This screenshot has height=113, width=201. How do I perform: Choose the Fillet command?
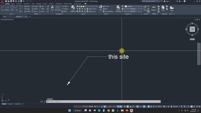[x=42, y=9]
